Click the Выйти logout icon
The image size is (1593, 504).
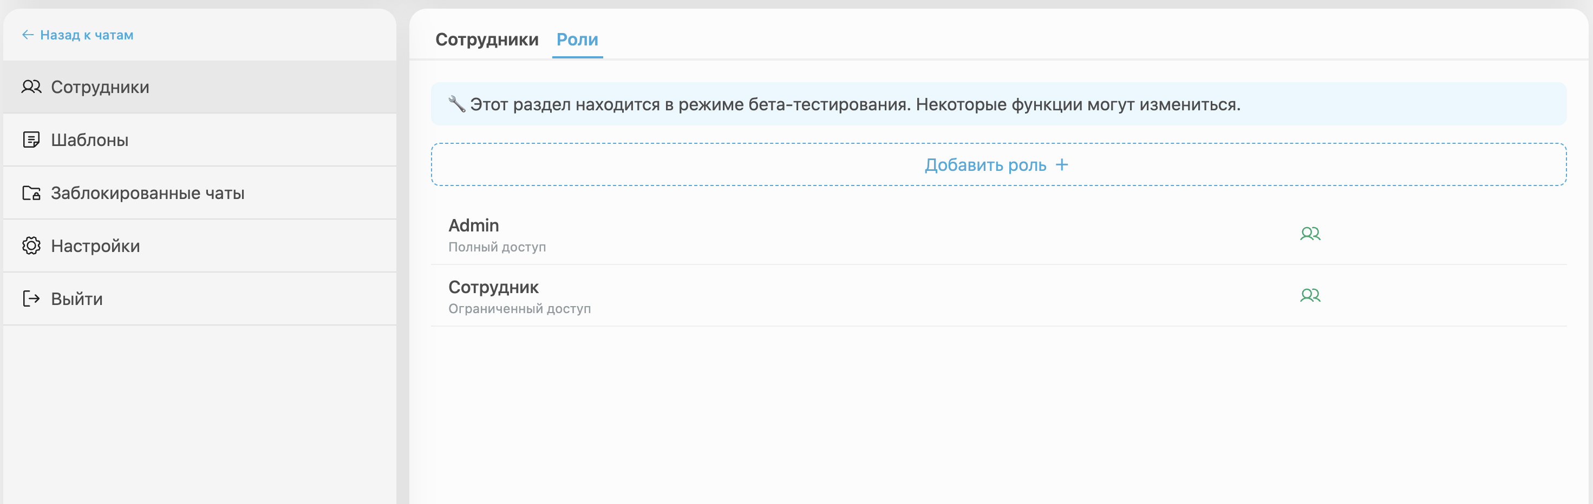(x=31, y=299)
